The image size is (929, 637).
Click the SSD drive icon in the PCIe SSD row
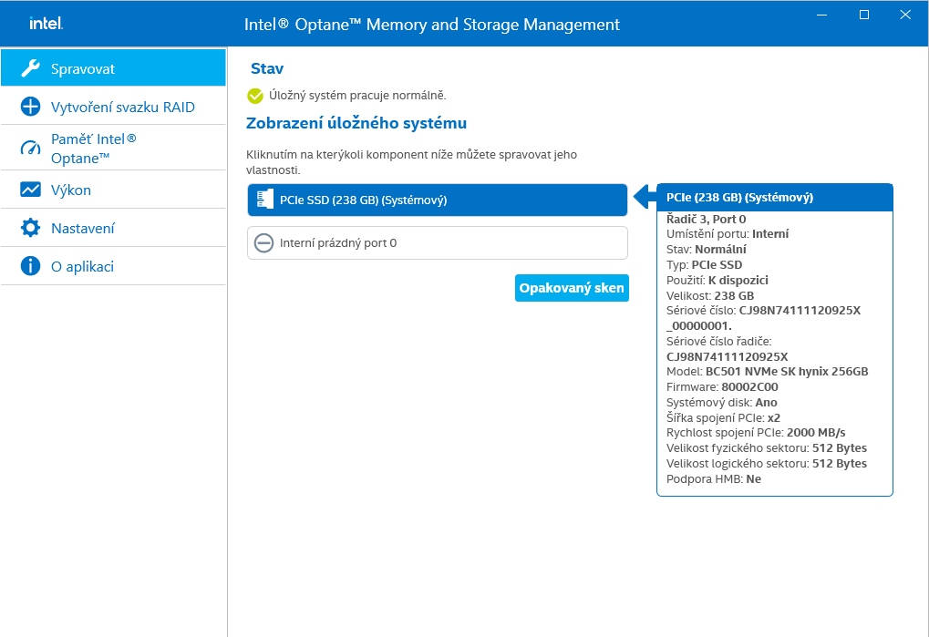[264, 200]
